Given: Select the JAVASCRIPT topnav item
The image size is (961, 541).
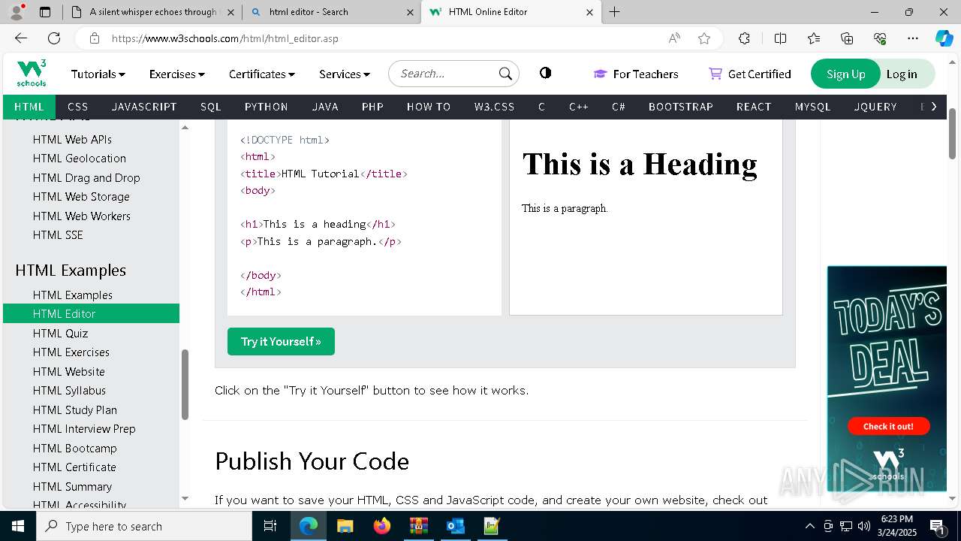Looking at the screenshot, I should [x=144, y=107].
